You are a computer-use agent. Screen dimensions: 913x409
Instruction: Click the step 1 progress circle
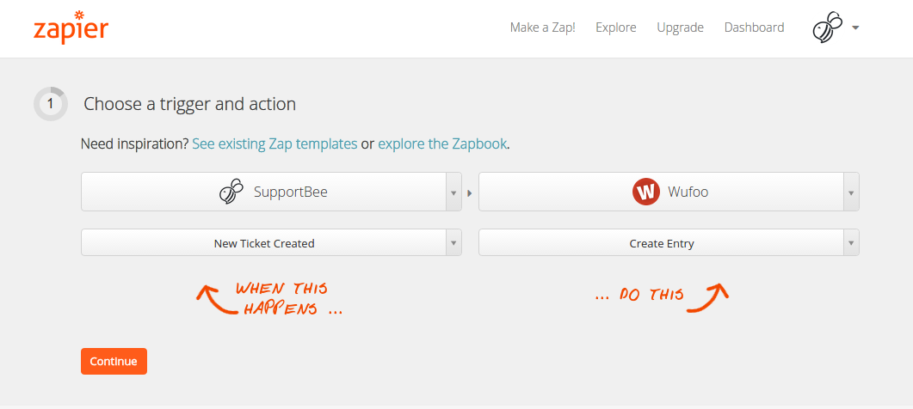tap(51, 104)
